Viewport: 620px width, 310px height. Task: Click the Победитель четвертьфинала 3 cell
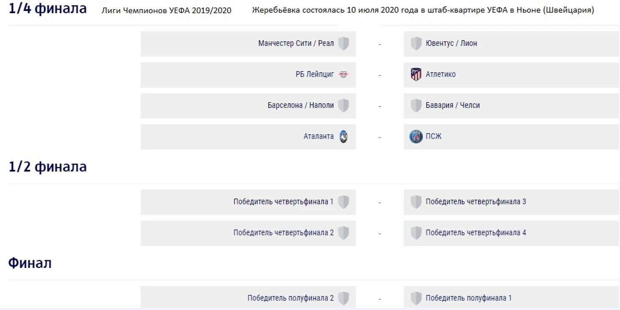(x=511, y=202)
